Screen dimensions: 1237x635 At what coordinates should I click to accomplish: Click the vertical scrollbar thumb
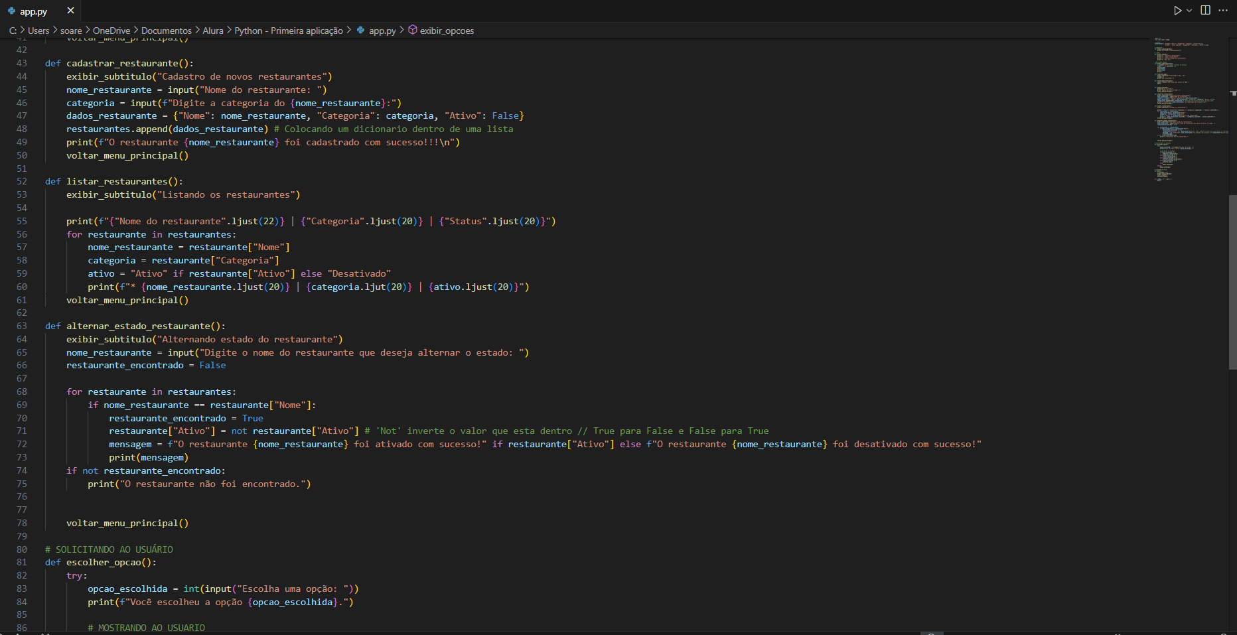pos(1232,282)
